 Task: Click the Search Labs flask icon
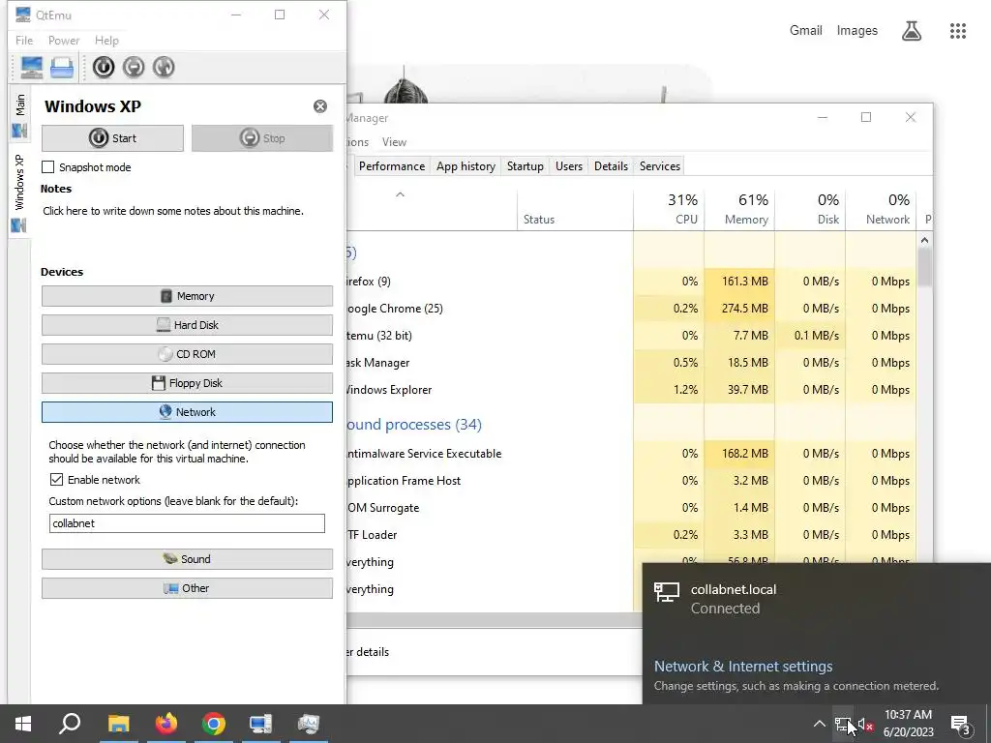pos(912,30)
